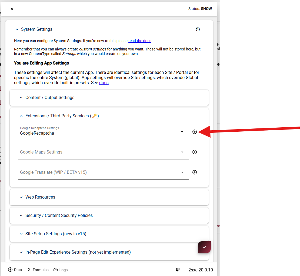Click the add icon next to Google Recaptcha Settings
300x276 pixels.
[x=194, y=132]
